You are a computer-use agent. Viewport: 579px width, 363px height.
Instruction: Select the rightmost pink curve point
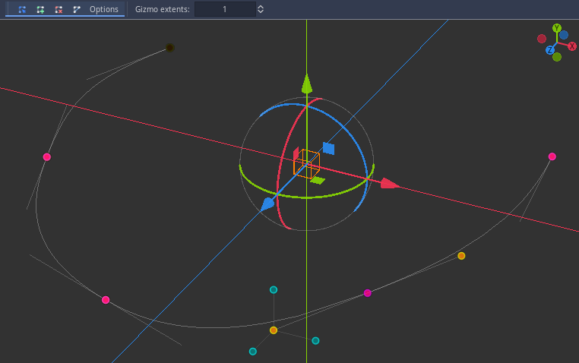(x=552, y=156)
